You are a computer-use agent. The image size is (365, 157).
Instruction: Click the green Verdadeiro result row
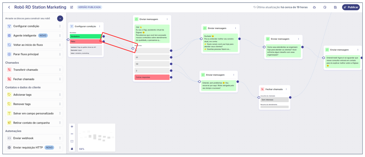85,36
